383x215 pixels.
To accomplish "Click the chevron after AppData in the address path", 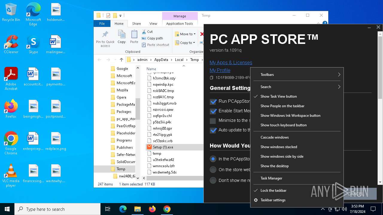I will [x=171, y=60].
